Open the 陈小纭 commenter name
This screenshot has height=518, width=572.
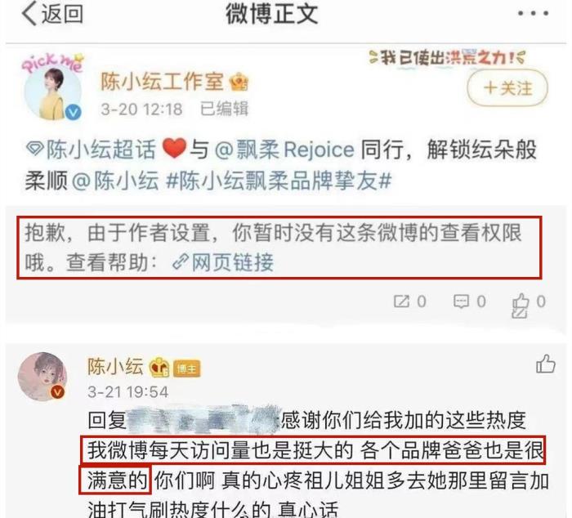(x=115, y=366)
